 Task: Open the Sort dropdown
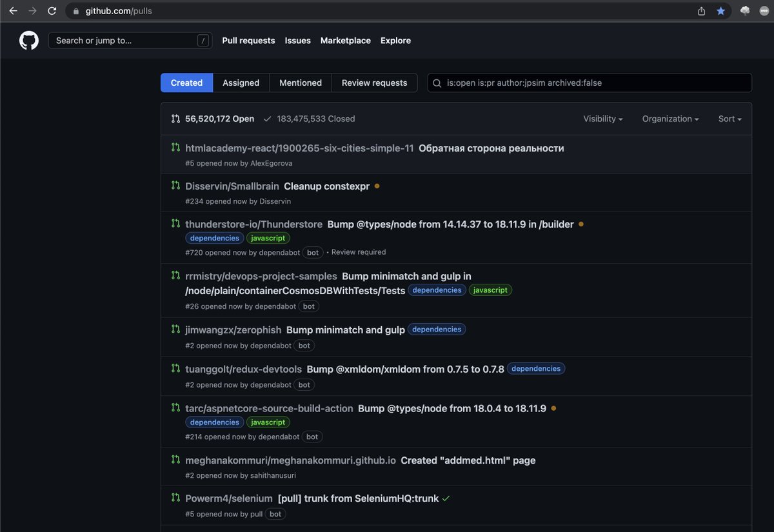tap(730, 119)
